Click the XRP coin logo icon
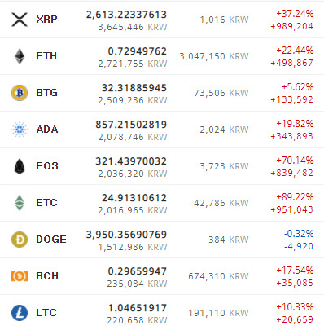The height and width of the screenshot is (330, 324). [x=20, y=20]
